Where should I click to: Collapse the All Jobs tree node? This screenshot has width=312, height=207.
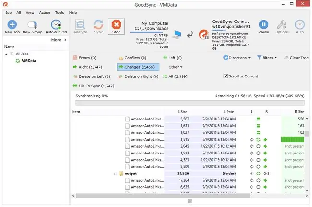point(6,54)
